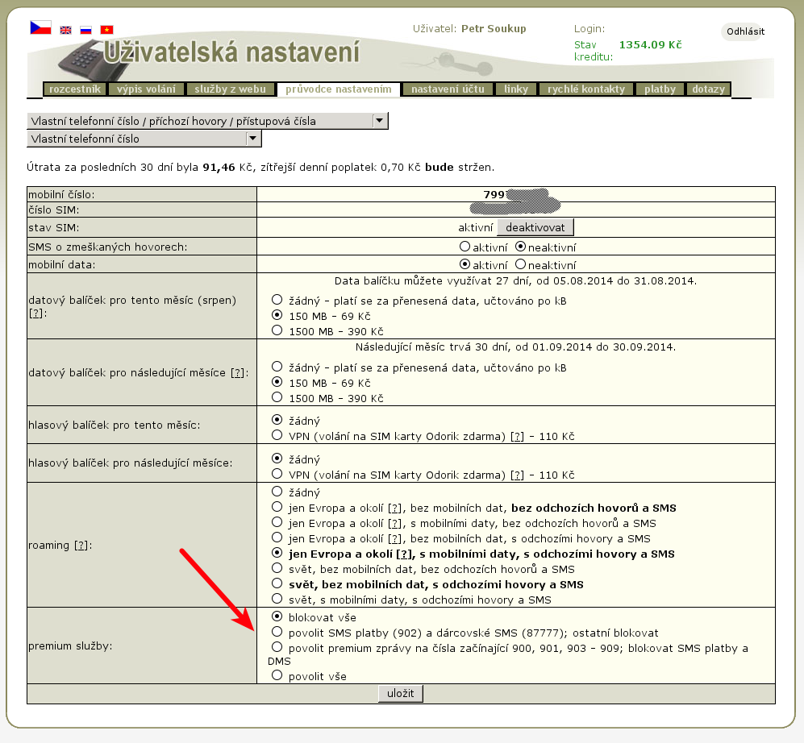The height and width of the screenshot is (743, 804).
Task: Switch to rychlé kontakty tab
Action: coord(586,89)
